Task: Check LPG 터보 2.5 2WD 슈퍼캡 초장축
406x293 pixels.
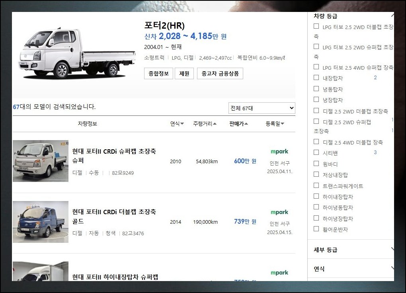Action: point(316,46)
